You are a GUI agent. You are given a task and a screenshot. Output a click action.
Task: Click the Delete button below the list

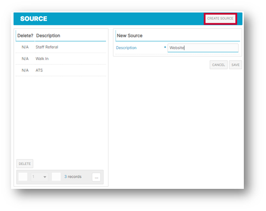coord(25,164)
